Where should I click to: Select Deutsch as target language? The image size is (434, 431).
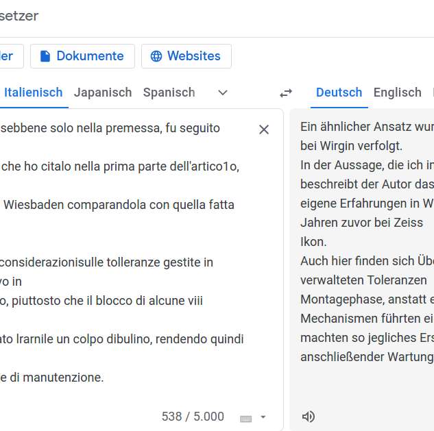coord(339,93)
